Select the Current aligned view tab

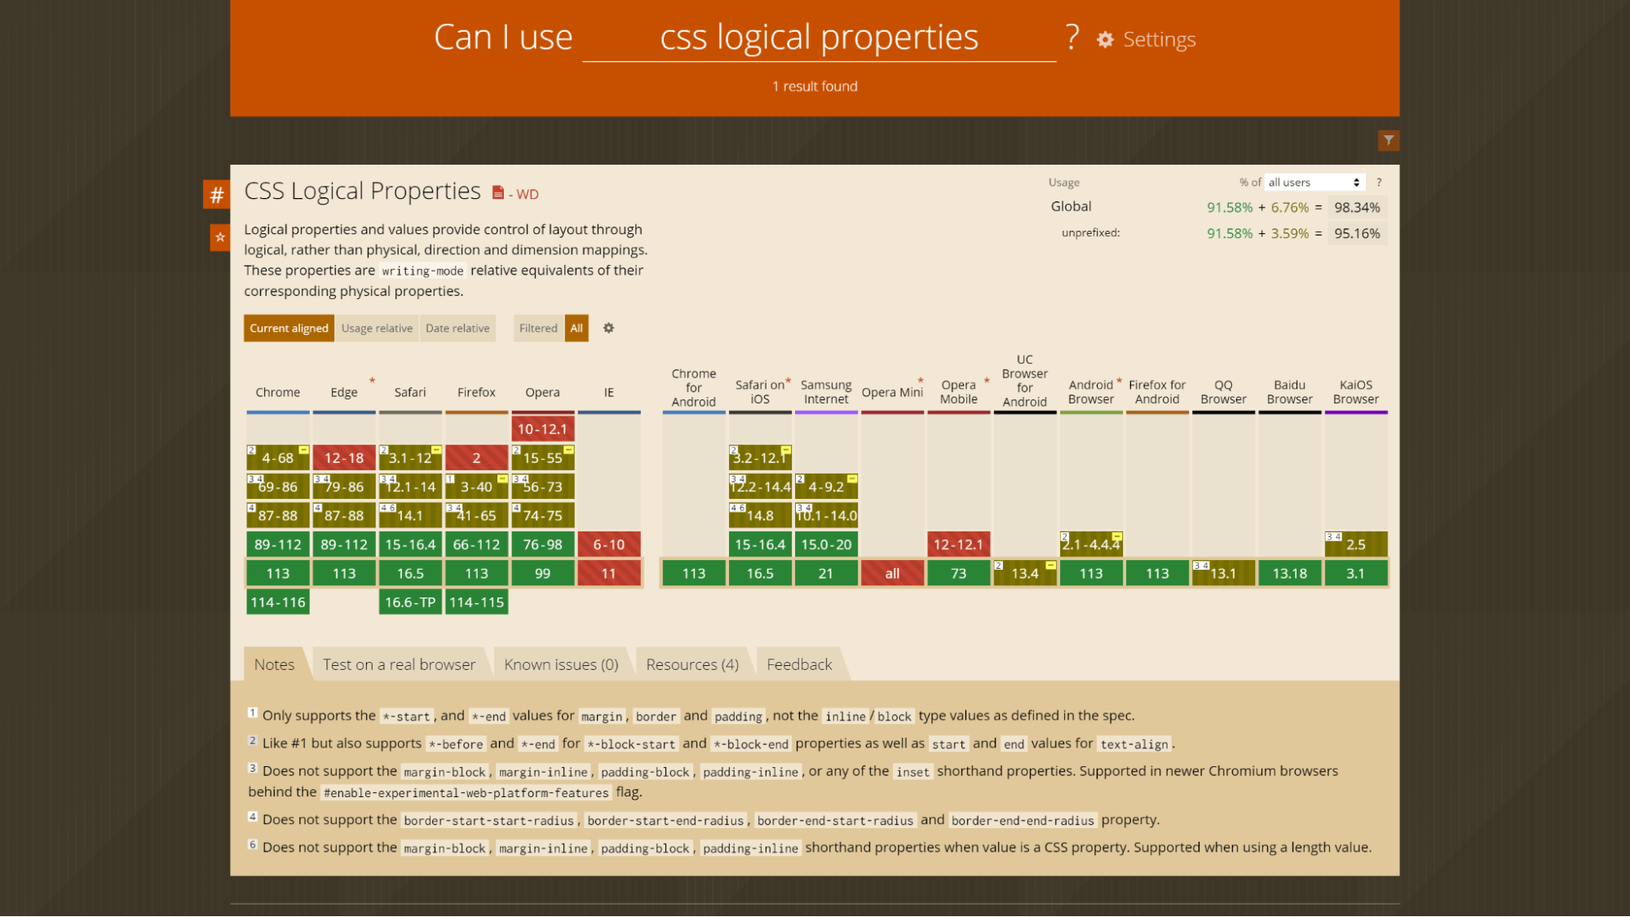(289, 328)
